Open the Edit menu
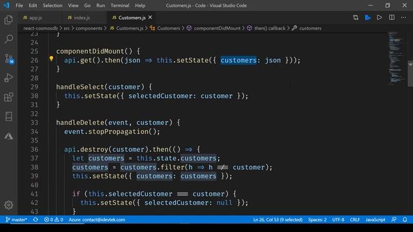The image size is (413, 232). 33,6
